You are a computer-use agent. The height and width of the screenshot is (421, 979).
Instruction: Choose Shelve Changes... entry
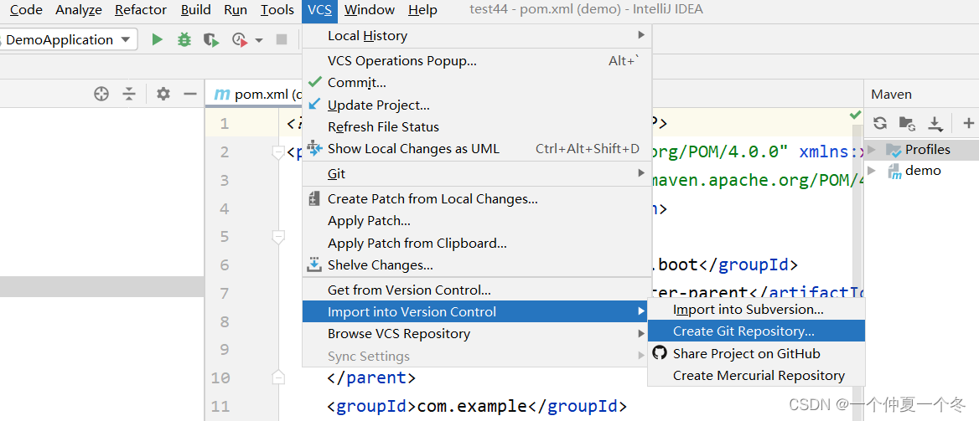click(477, 265)
